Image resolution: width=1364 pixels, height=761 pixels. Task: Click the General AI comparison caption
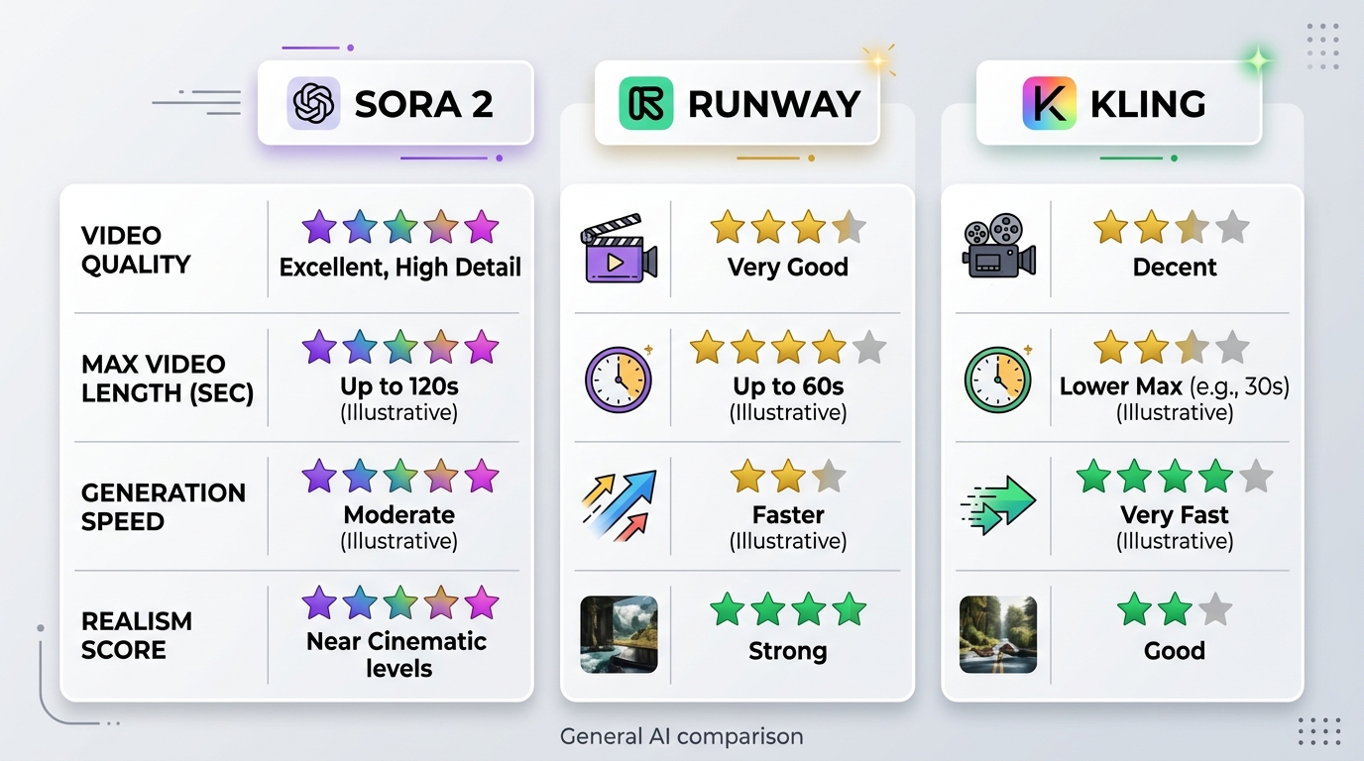click(x=681, y=736)
